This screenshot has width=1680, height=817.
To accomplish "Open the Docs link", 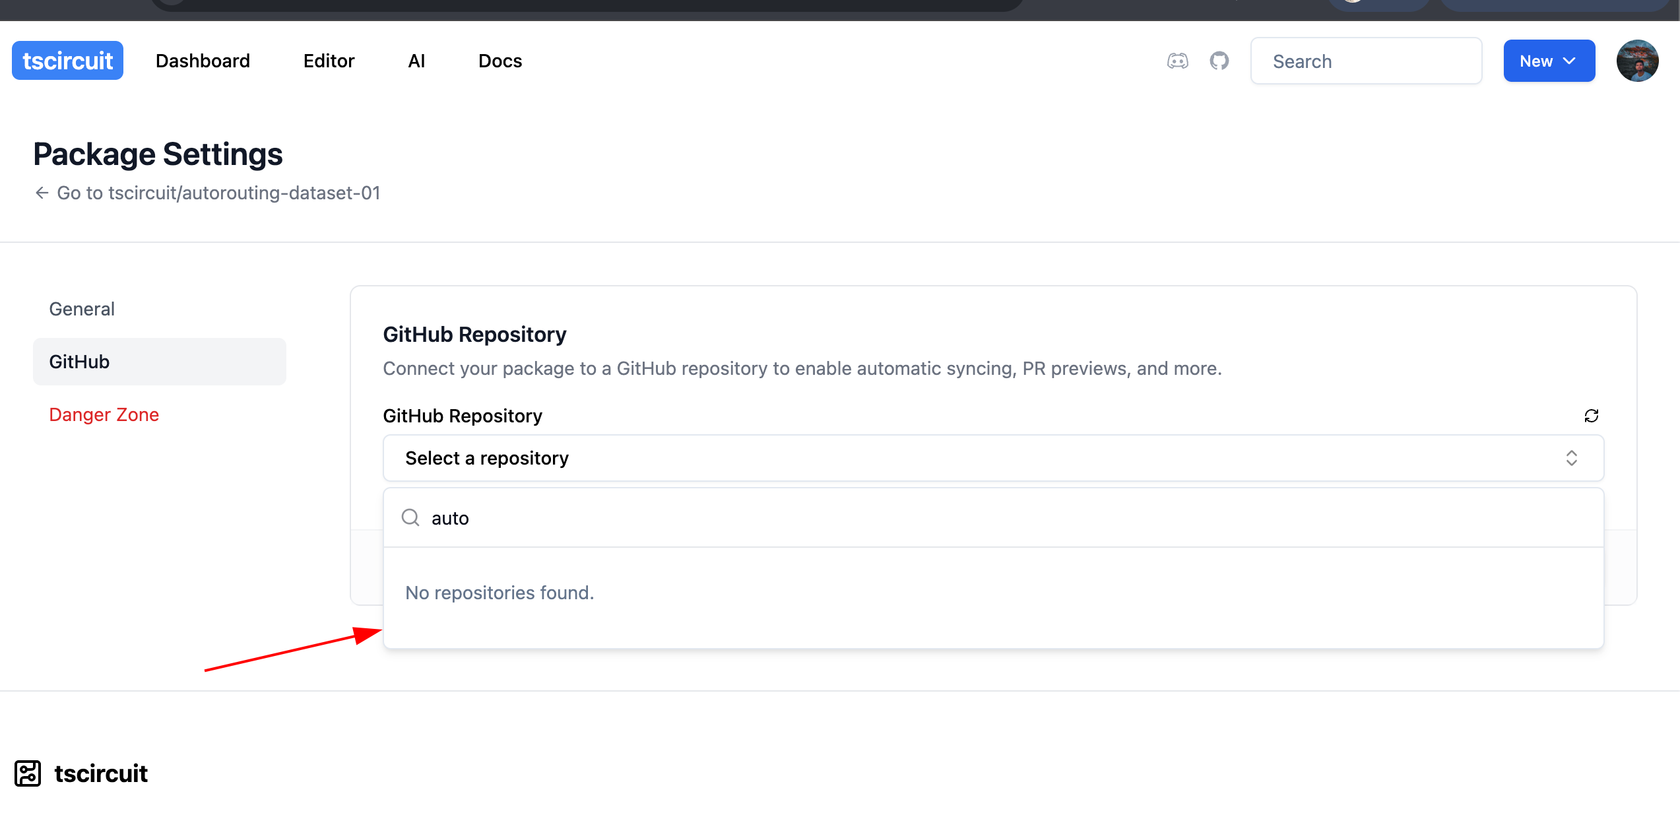I will (x=500, y=61).
